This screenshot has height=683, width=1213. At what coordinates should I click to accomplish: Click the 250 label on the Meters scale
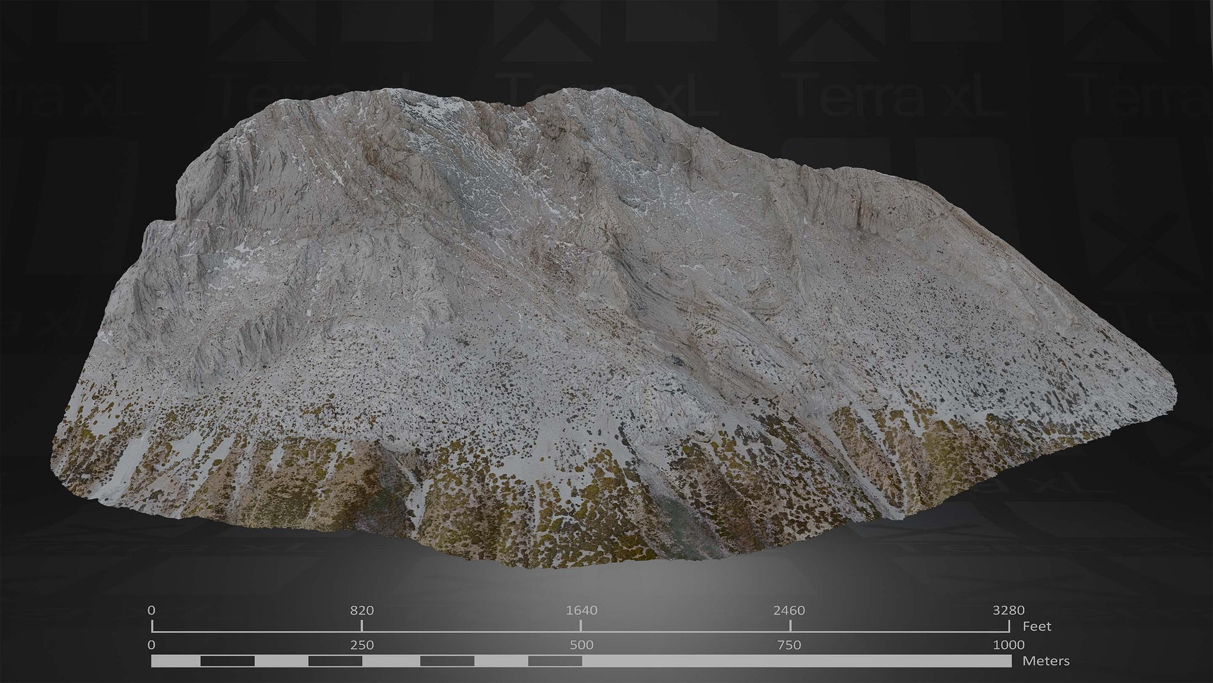tap(362, 645)
